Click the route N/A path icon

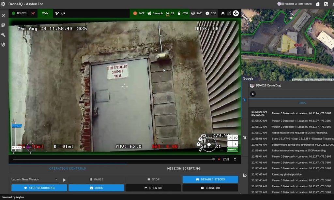click(x=57, y=13)
